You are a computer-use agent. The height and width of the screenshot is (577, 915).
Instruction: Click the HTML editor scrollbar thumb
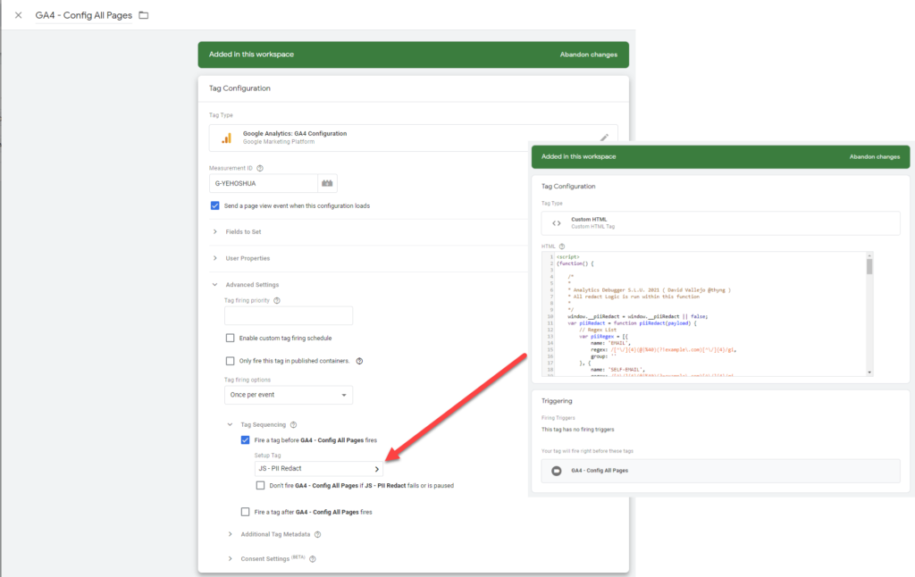point(869,267)
